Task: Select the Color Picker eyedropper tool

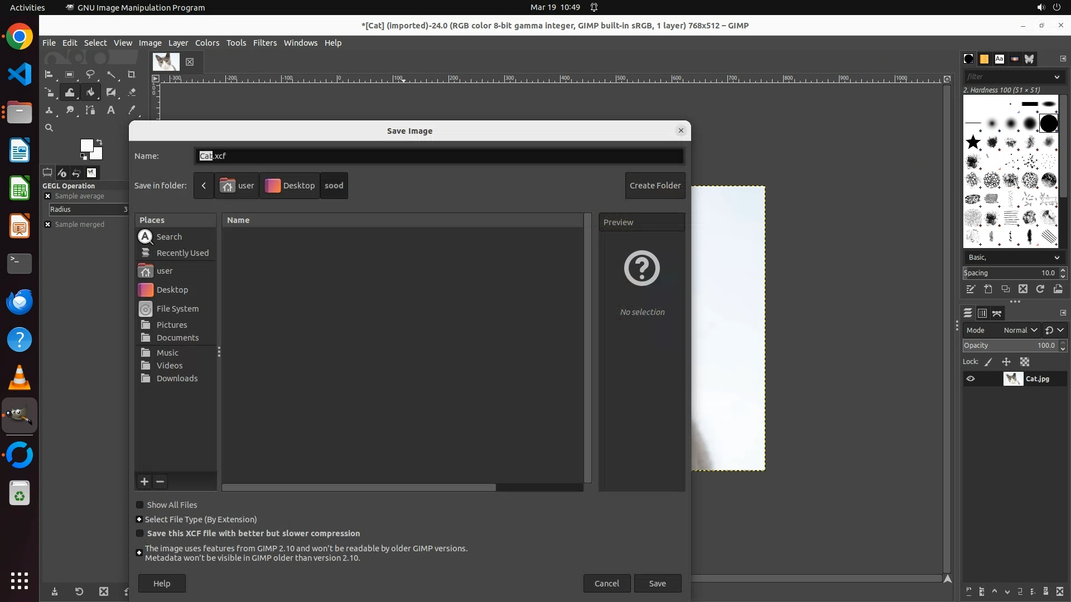Action: [x=132, y=110]
